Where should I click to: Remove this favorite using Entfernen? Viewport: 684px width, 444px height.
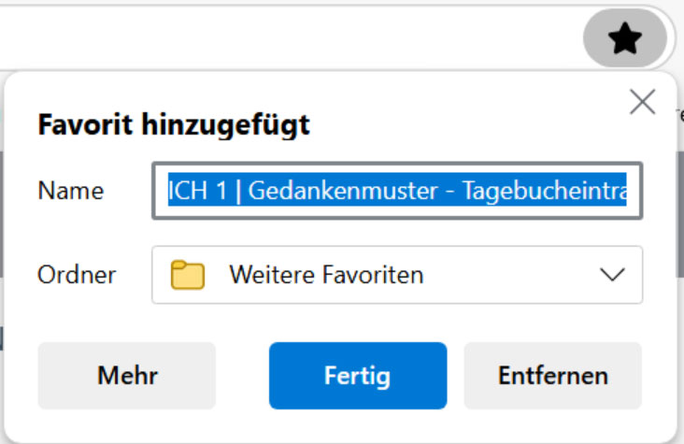[552, 376]
